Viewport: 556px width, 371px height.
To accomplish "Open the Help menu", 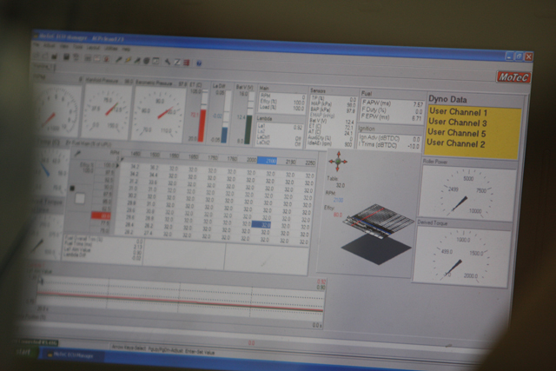I will [x=126, y=49].
